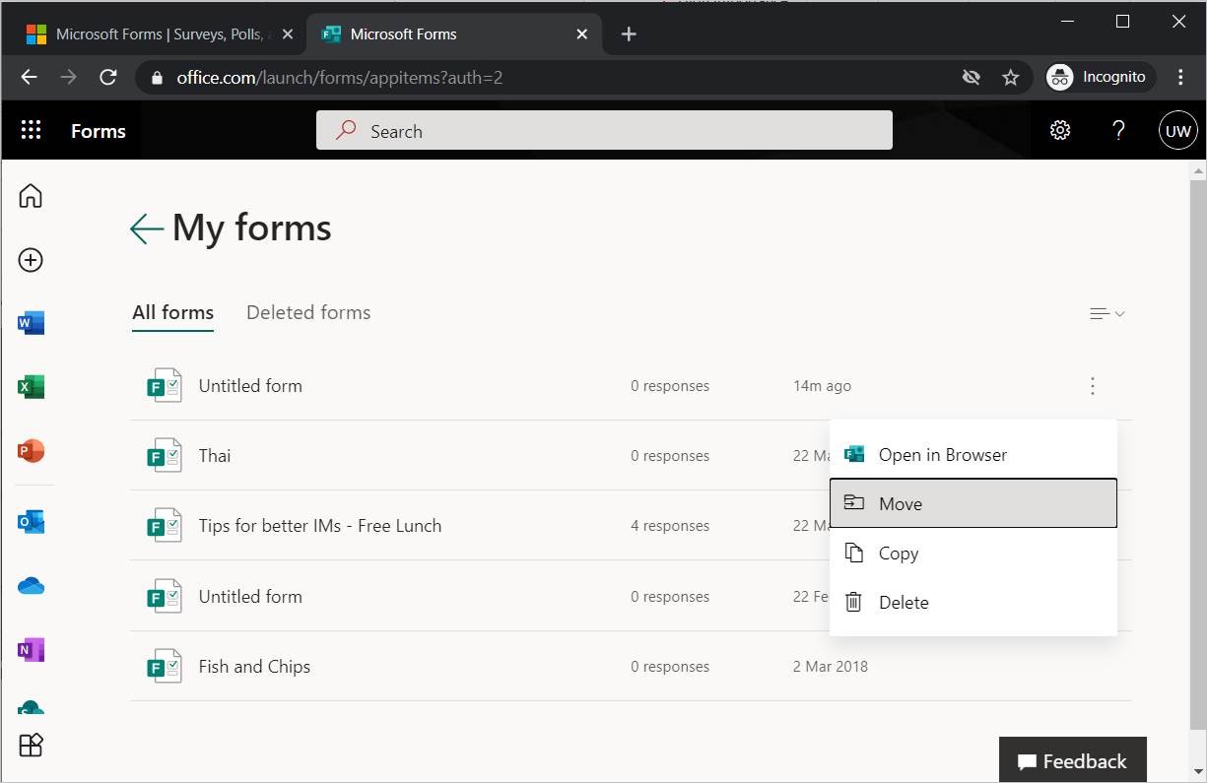Select Move from the context menu

[x=972, y=503]
